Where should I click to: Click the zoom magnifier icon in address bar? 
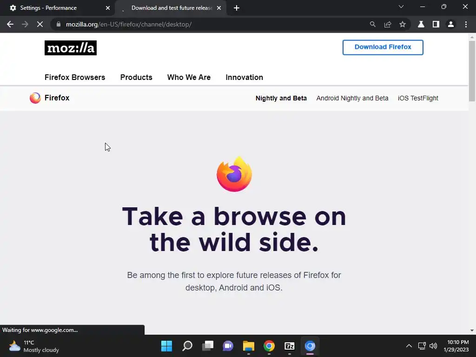372,24
